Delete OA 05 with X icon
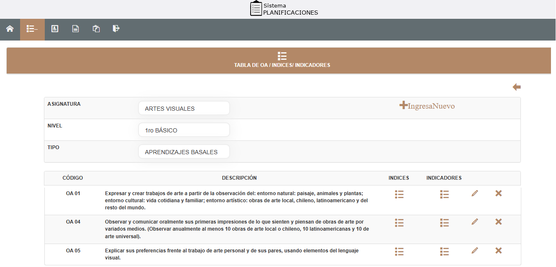The width and height of the screenshot is (556, 267). [498, 250]
